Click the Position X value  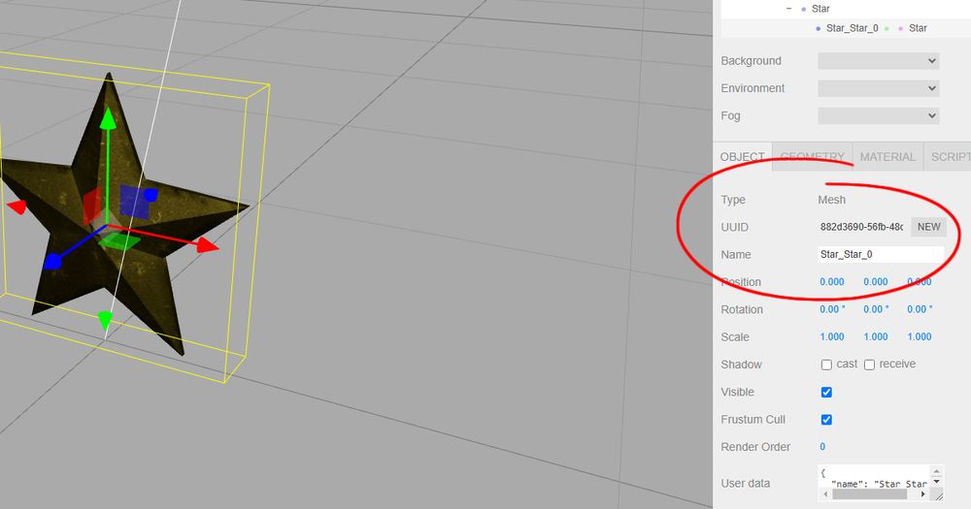click(832, 282)
